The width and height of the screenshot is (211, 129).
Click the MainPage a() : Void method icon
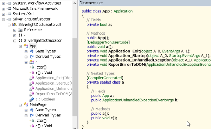(x=32, y=126)
